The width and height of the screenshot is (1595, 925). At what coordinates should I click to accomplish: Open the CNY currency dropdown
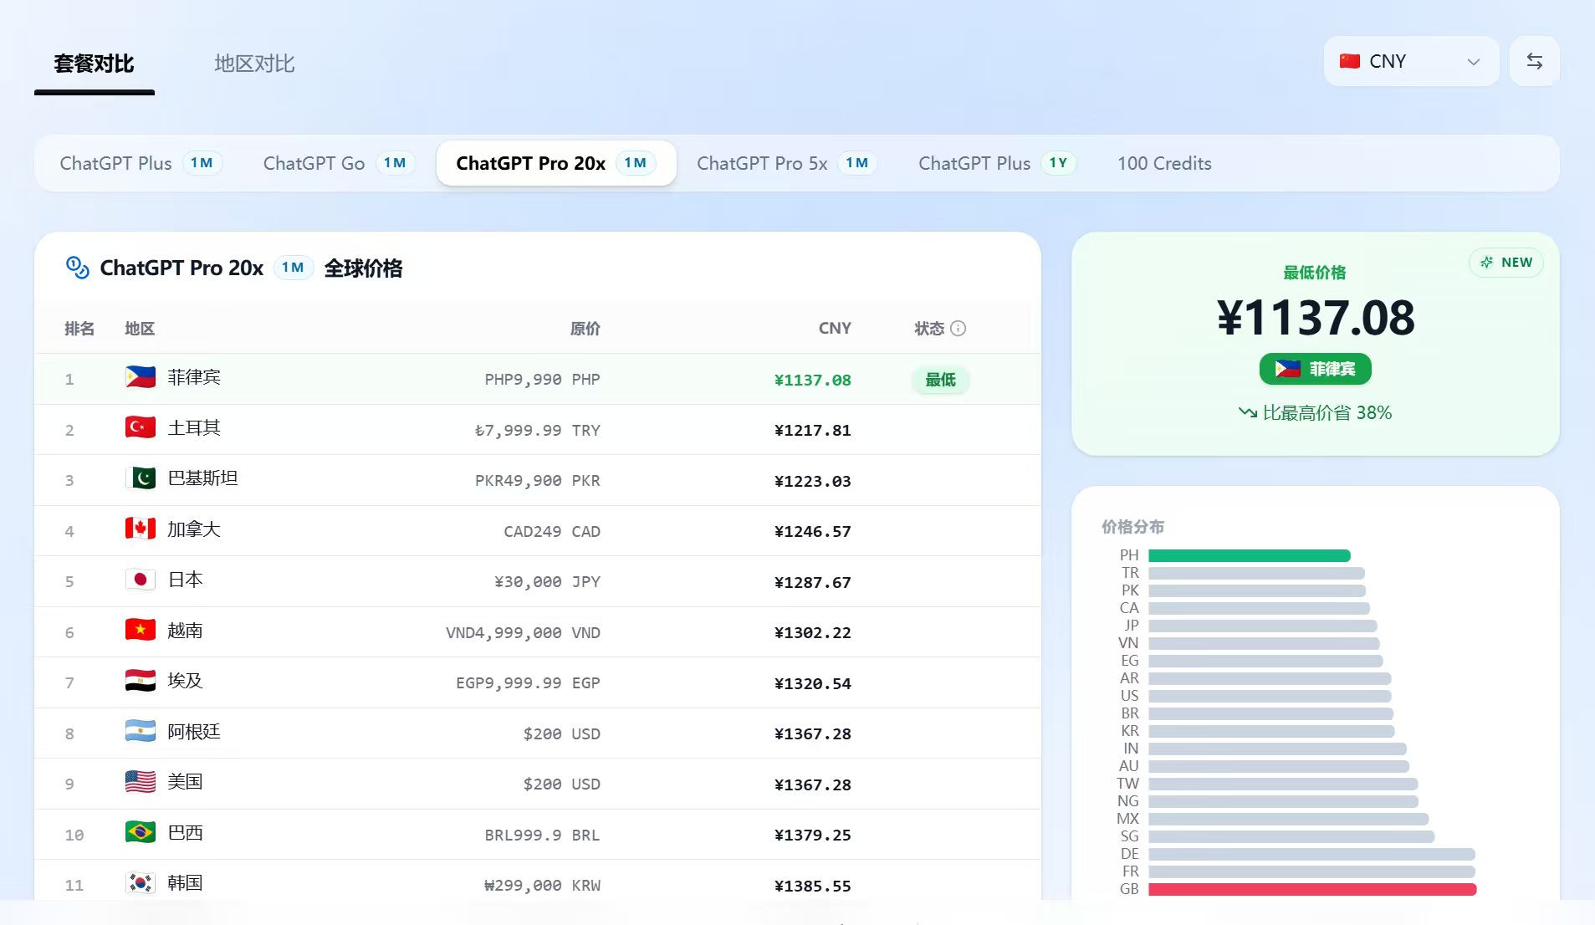tap(1411, 61)
